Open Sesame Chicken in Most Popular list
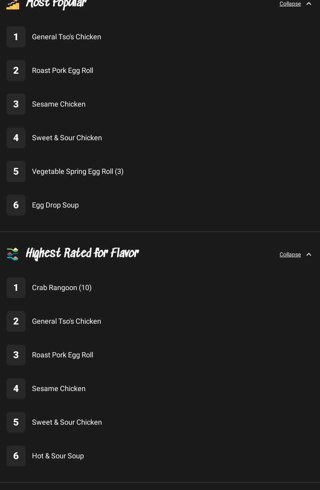The width and height of the screenshot is (320, 490). (59, 104)
